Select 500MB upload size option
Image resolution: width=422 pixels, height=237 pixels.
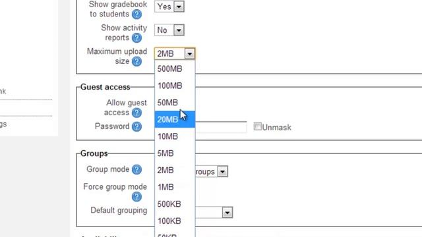point(175,68)
